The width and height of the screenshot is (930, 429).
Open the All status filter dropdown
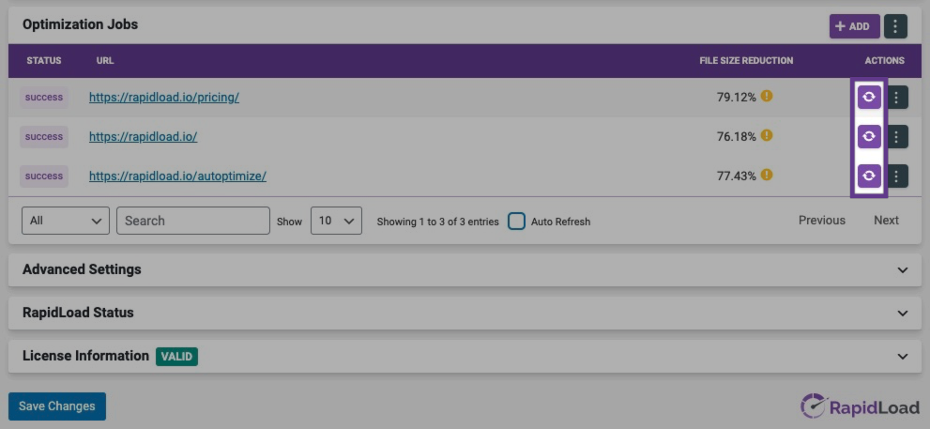[x=65, y=221]
